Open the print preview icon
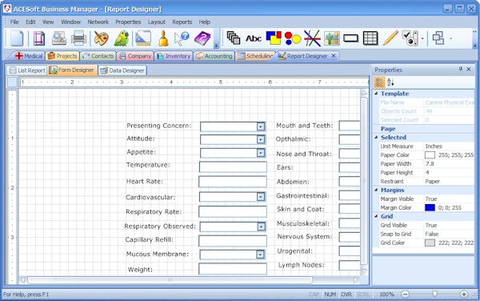This screenshot has width=480, height=301. [x=59, y=38]
